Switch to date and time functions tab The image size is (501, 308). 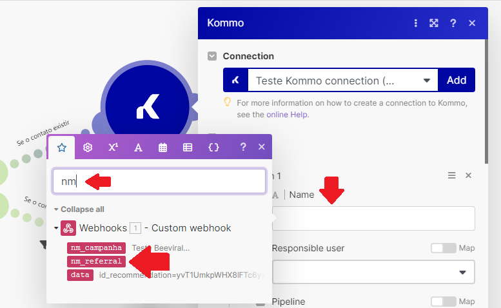(x=162, y=148)
